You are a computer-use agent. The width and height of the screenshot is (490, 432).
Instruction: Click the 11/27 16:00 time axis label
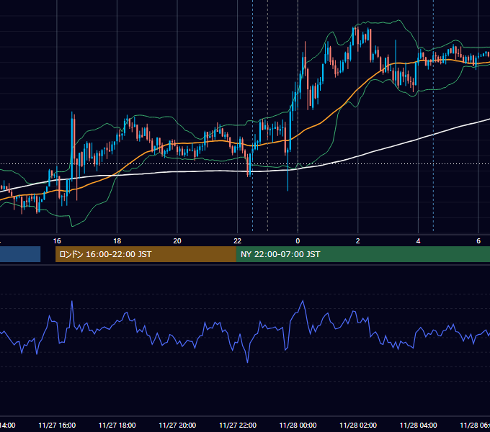pos(57,425)
